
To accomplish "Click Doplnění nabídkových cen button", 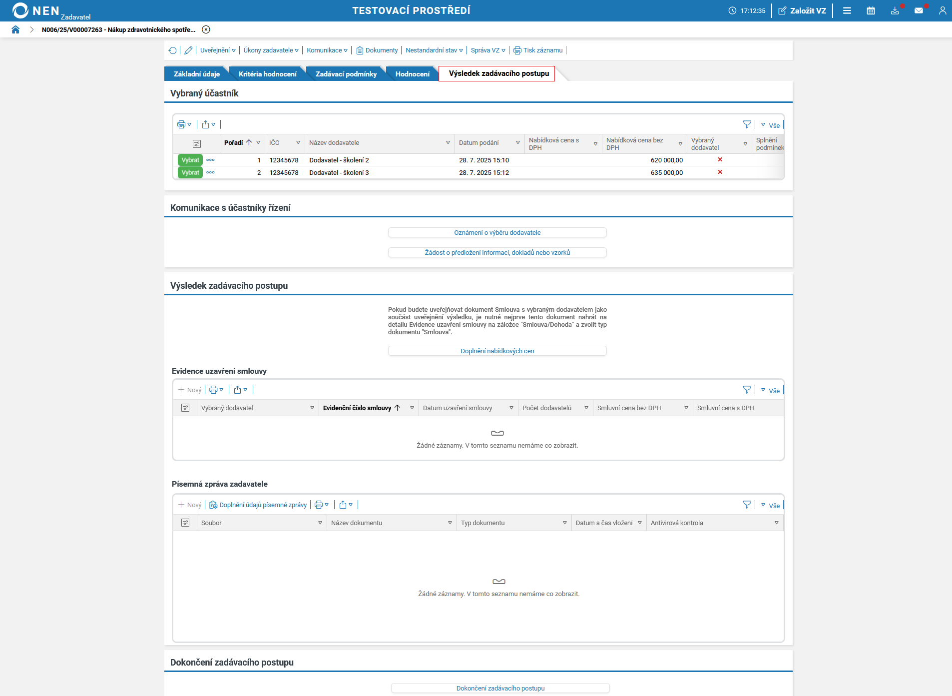I will pyautogui.click(x=497, y=351).
